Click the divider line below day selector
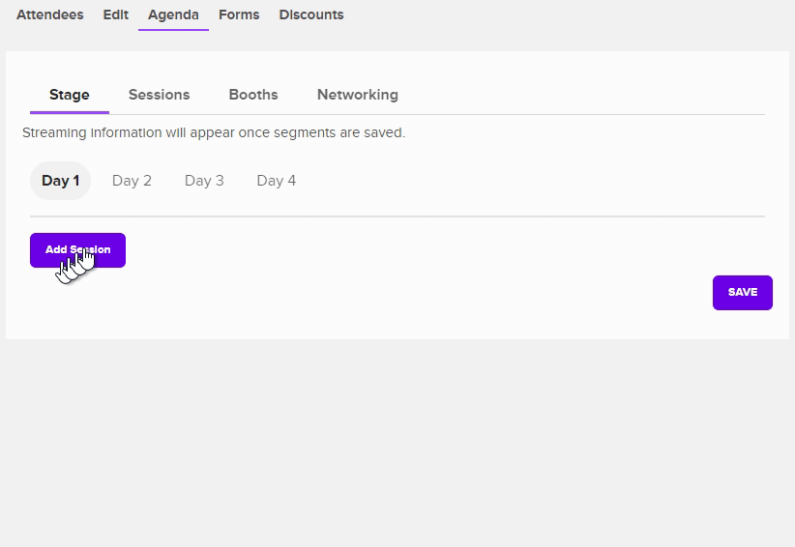Screen dimensions: 795x547 click(397, 216)
